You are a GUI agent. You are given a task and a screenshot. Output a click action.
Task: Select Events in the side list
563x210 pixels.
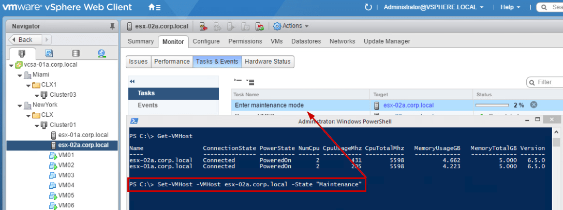173,105
